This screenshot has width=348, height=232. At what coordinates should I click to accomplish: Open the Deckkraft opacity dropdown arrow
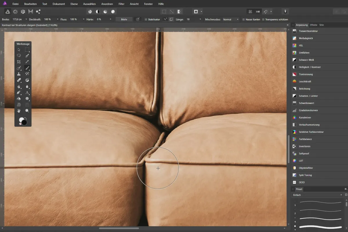pyautogui.click(x=57, y=19)
